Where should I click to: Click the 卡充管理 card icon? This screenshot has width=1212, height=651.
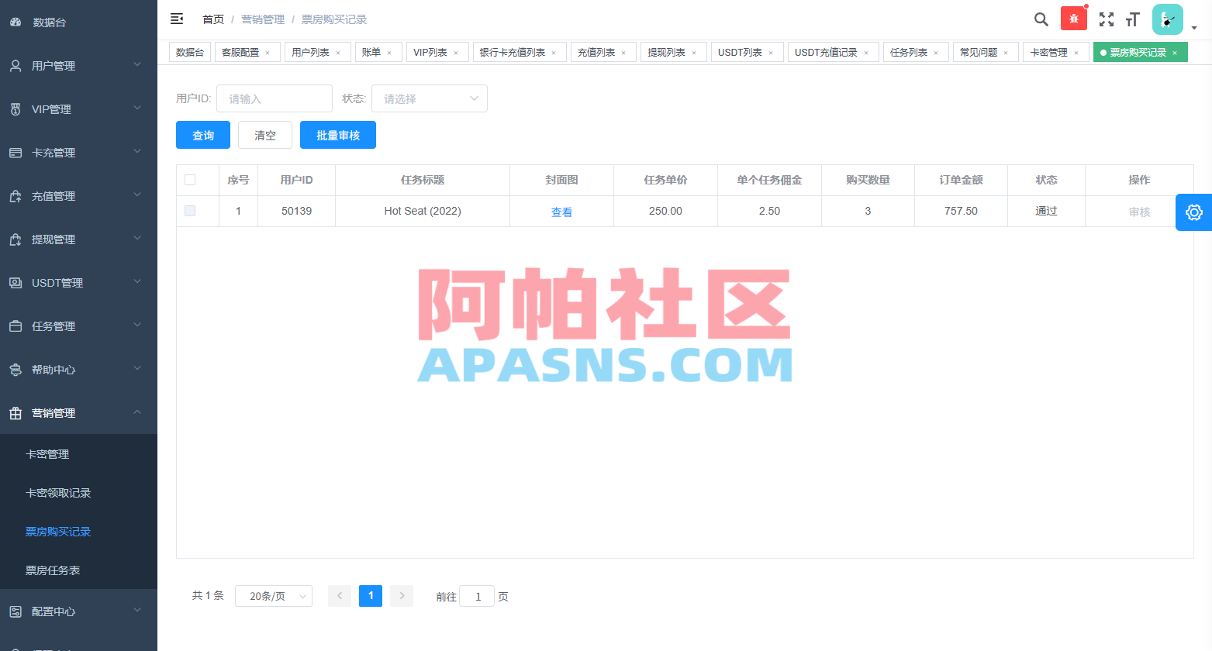pos(16,153)
